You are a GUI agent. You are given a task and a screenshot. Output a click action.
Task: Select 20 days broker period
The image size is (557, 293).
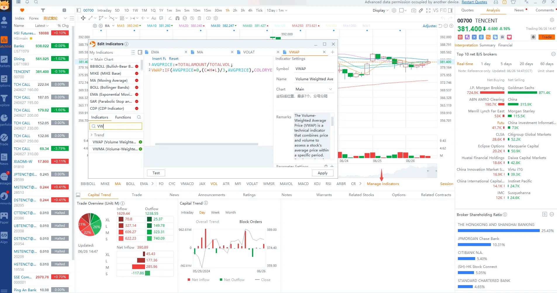point(526,64)
